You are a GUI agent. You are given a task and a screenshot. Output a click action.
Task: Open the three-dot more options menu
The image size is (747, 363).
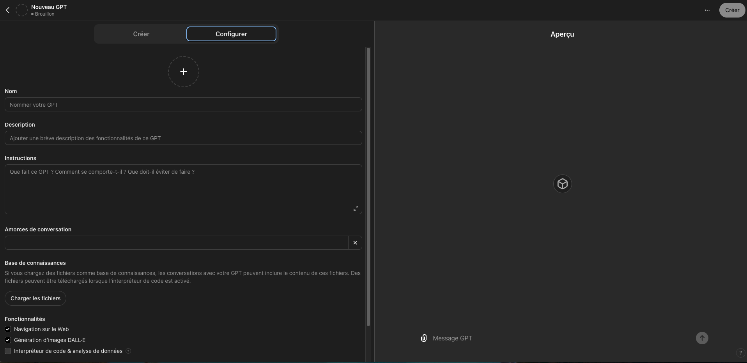[707, 10]
